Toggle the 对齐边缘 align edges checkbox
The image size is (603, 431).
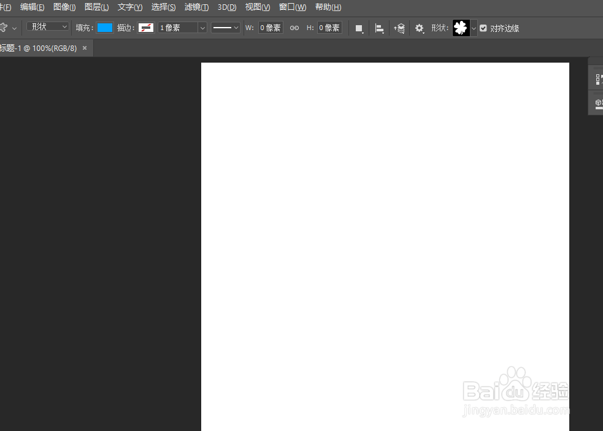tap(483, 28)
